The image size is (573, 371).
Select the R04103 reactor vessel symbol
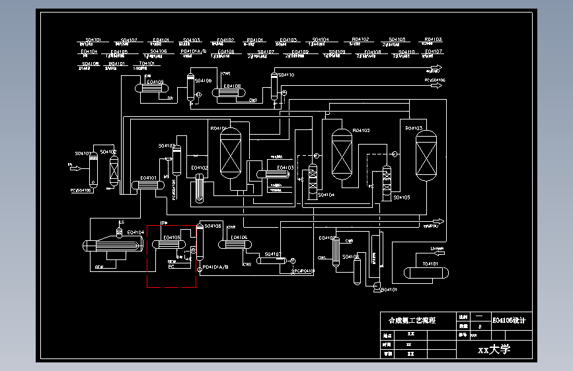pos(426,156)
